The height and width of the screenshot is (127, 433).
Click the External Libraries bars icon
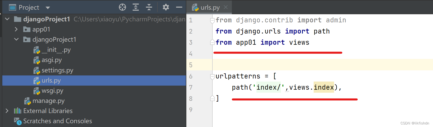pyautogui.click(x=18, y=111)
